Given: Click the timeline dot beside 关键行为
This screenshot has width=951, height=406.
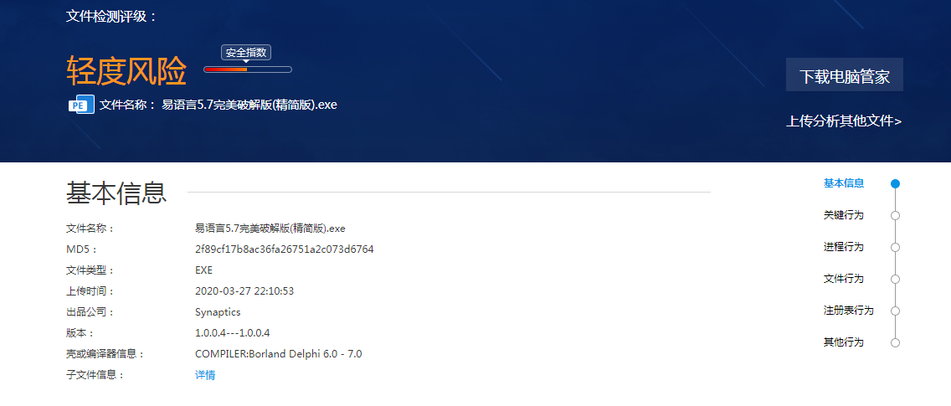Looking at the screenshot, I should [895, 215].
